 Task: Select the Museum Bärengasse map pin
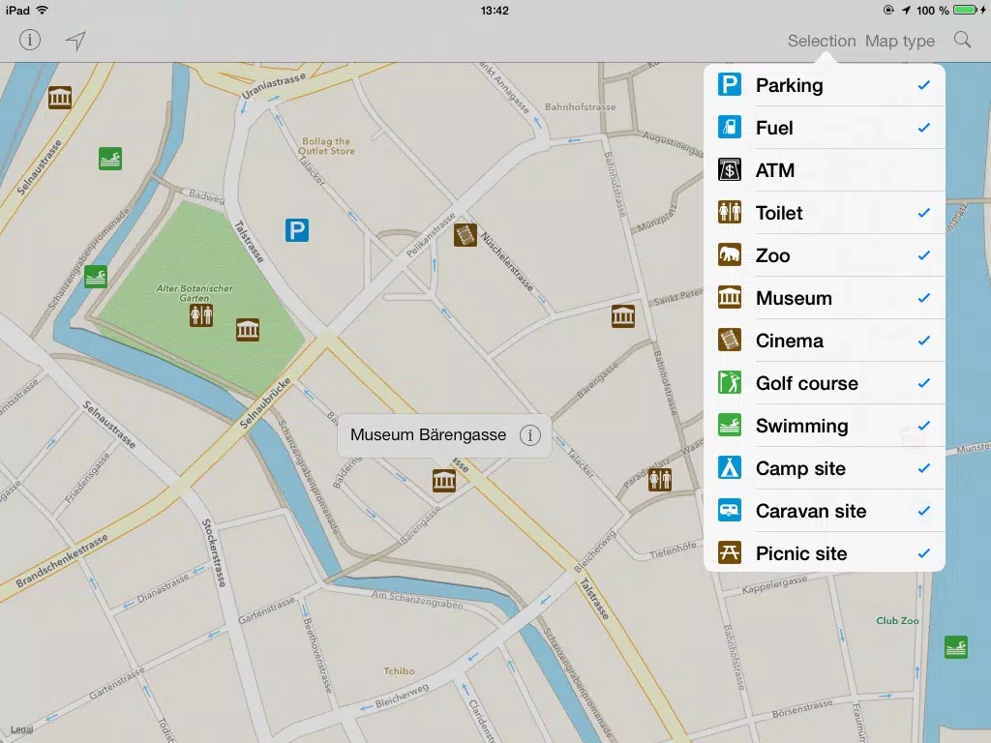tap(444, 480)
